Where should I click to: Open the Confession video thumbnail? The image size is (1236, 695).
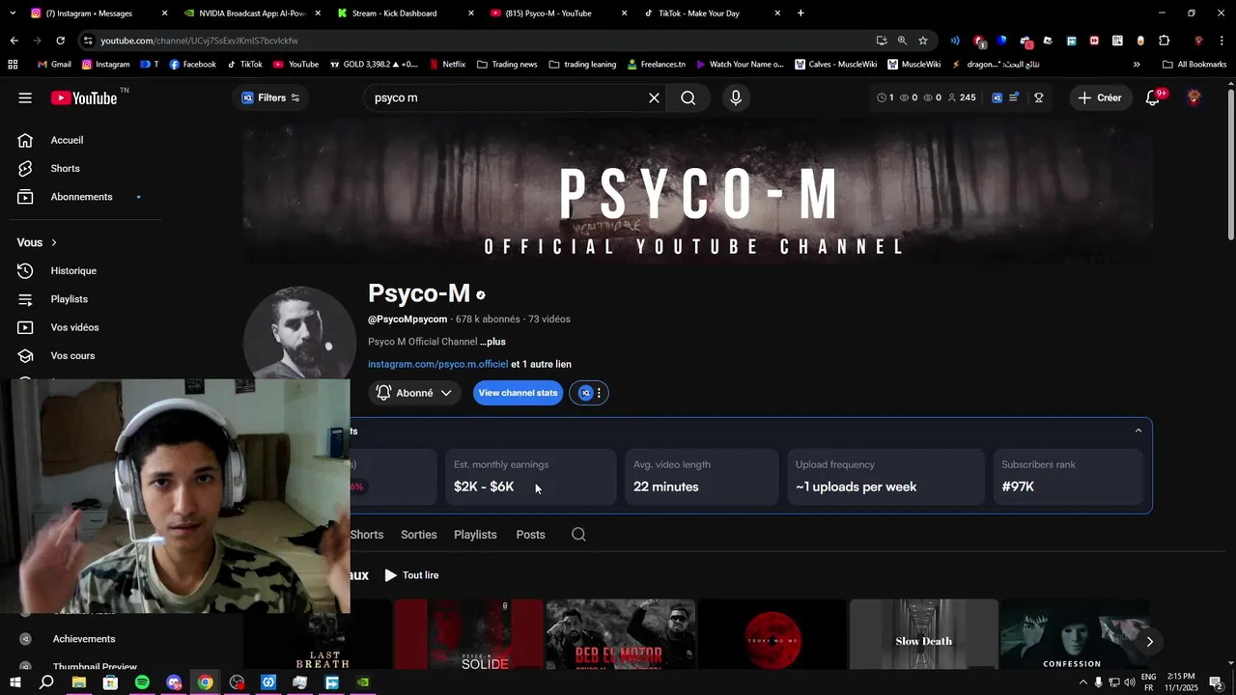point(1074,634)
